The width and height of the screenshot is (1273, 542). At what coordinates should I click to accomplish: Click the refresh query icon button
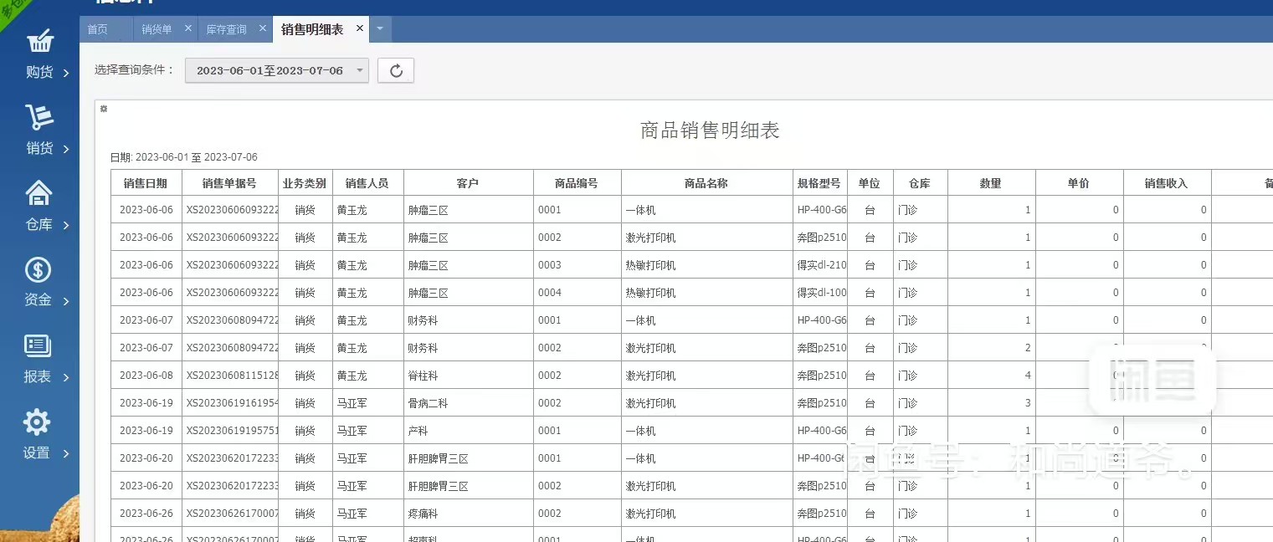396,71
